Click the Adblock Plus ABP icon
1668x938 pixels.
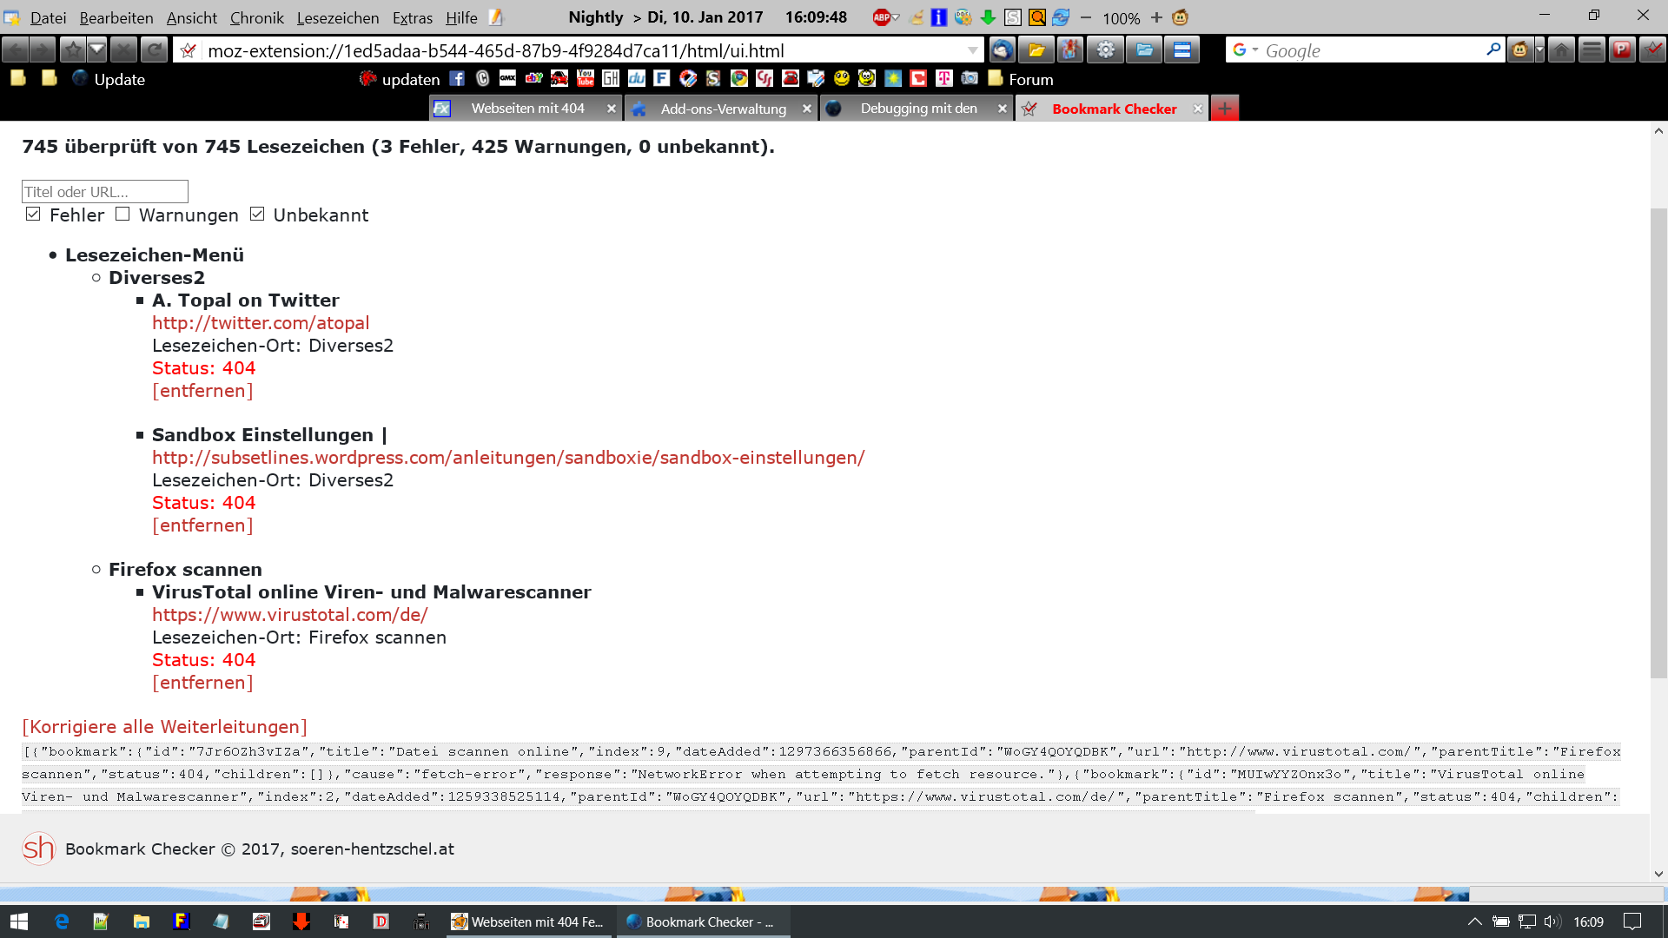(x=882, y=17)
